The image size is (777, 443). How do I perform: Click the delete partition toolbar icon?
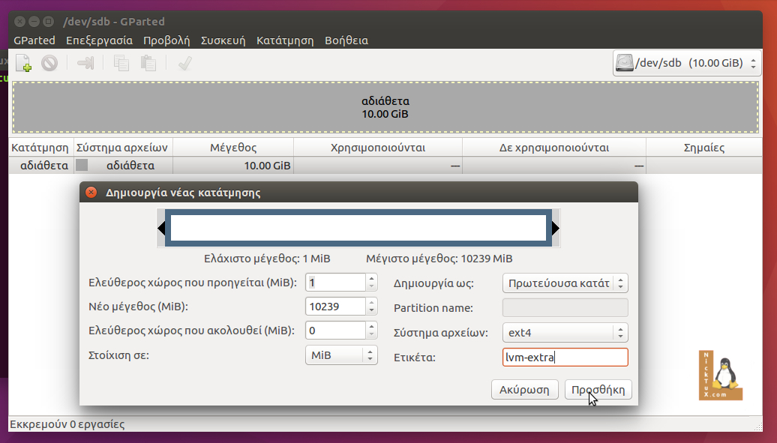click(49, 64)
